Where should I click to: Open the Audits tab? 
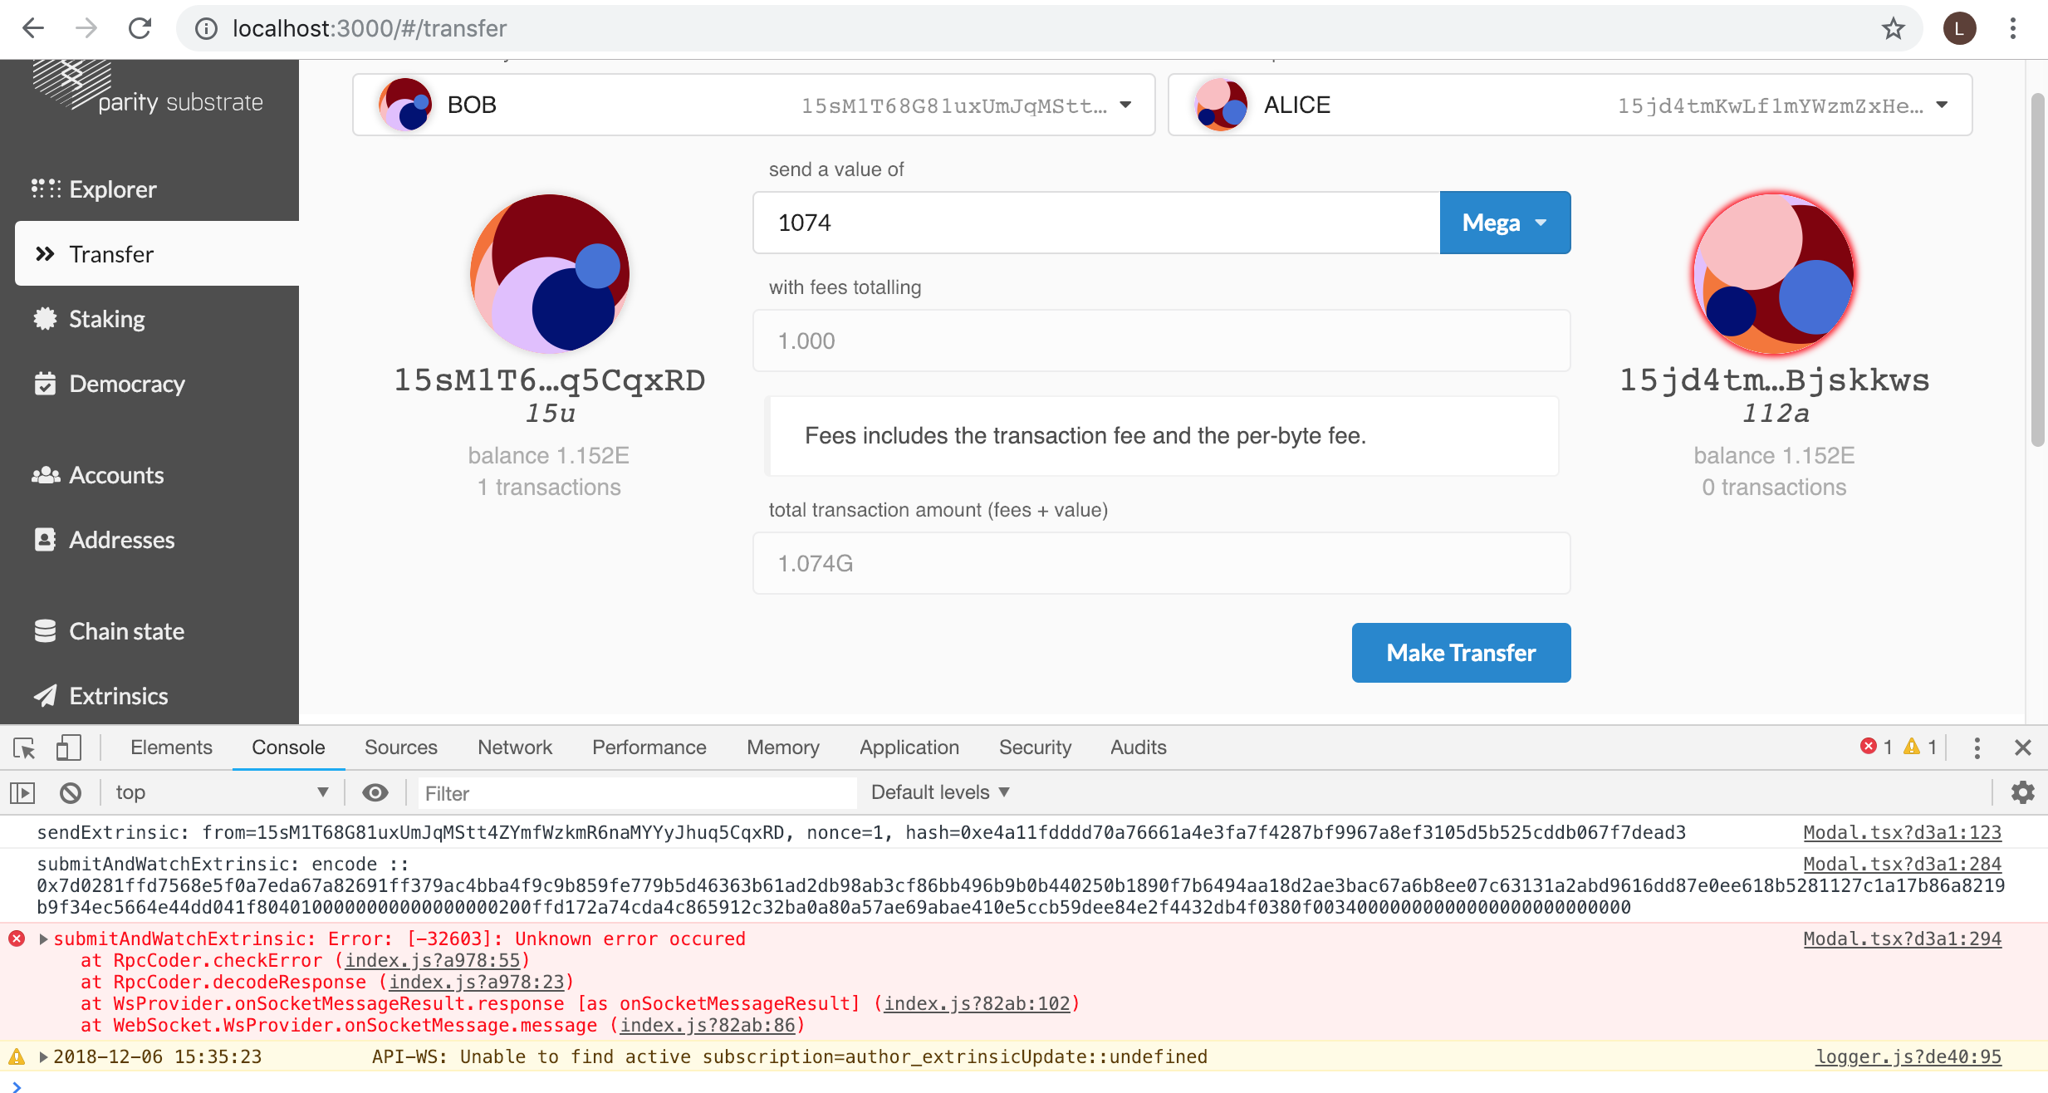click(1139, 747)
